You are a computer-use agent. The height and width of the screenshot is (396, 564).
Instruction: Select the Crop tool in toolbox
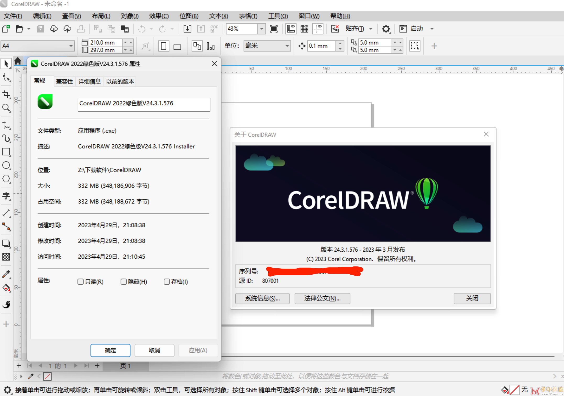[6, 94]
